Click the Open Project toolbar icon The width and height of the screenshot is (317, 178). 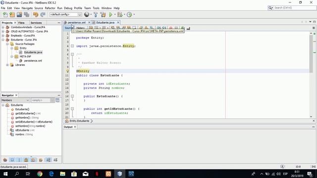19,14
